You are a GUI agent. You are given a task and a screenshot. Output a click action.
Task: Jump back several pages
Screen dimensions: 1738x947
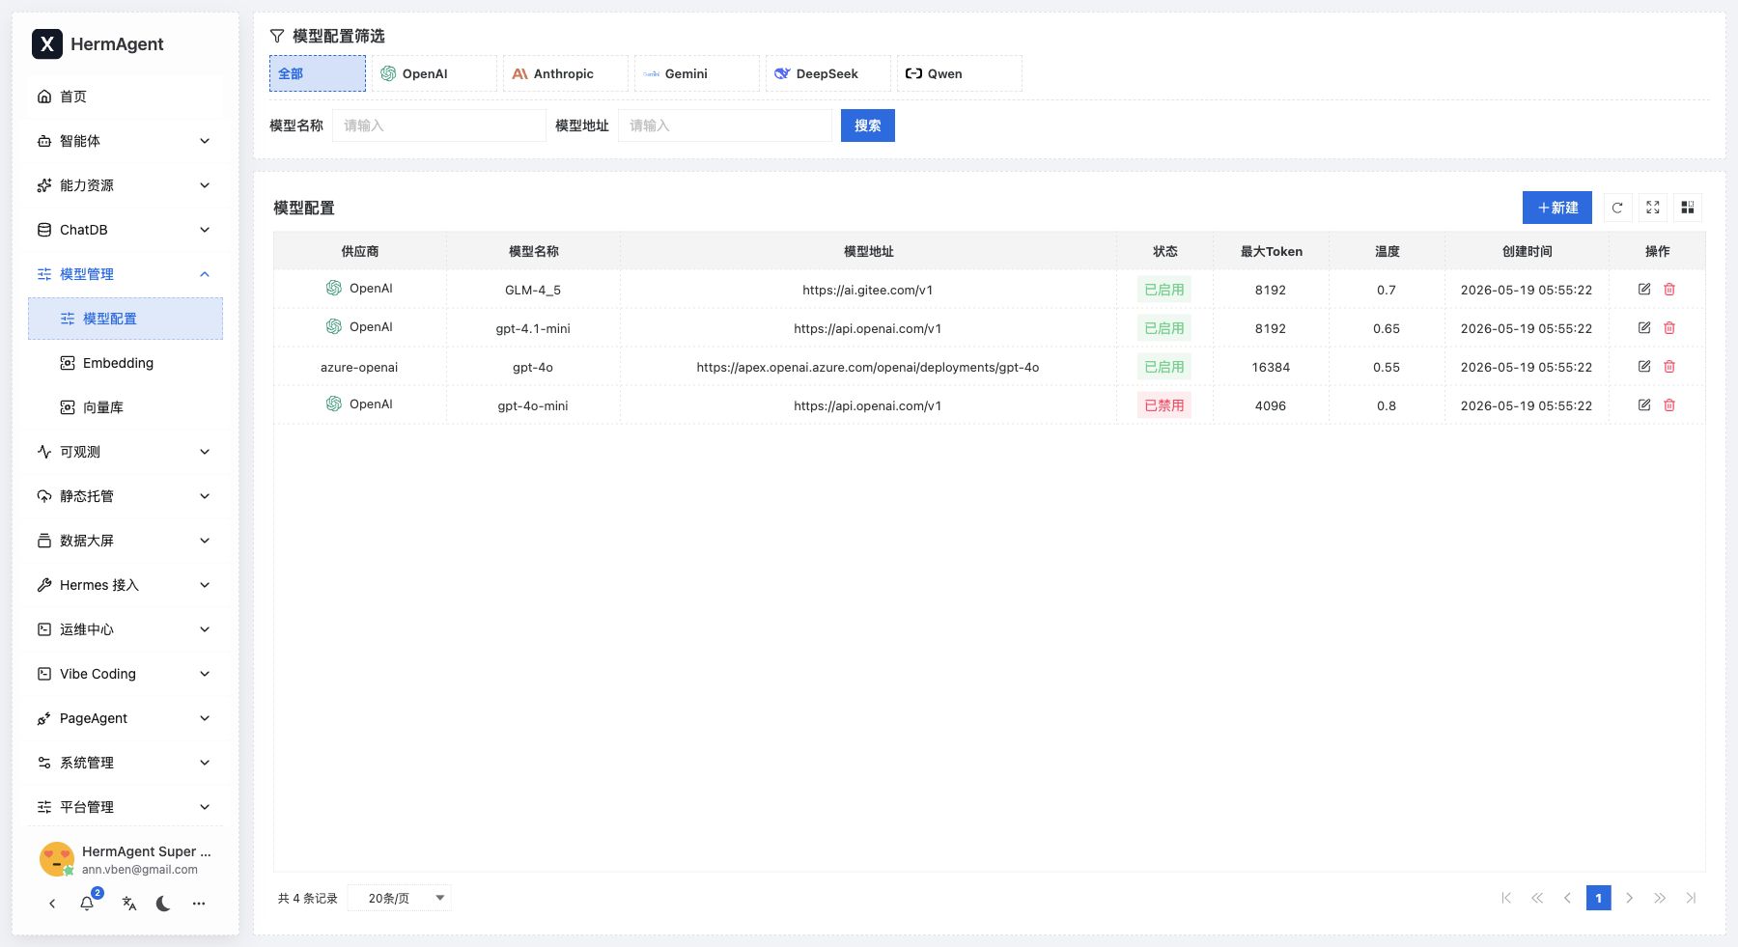click(x=1537, y=898)
